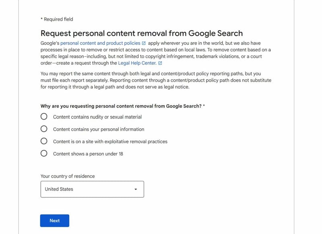Choose the exploitative removal practices radio circle
This screenshot has width=322, height=234.
coord(44,141)
